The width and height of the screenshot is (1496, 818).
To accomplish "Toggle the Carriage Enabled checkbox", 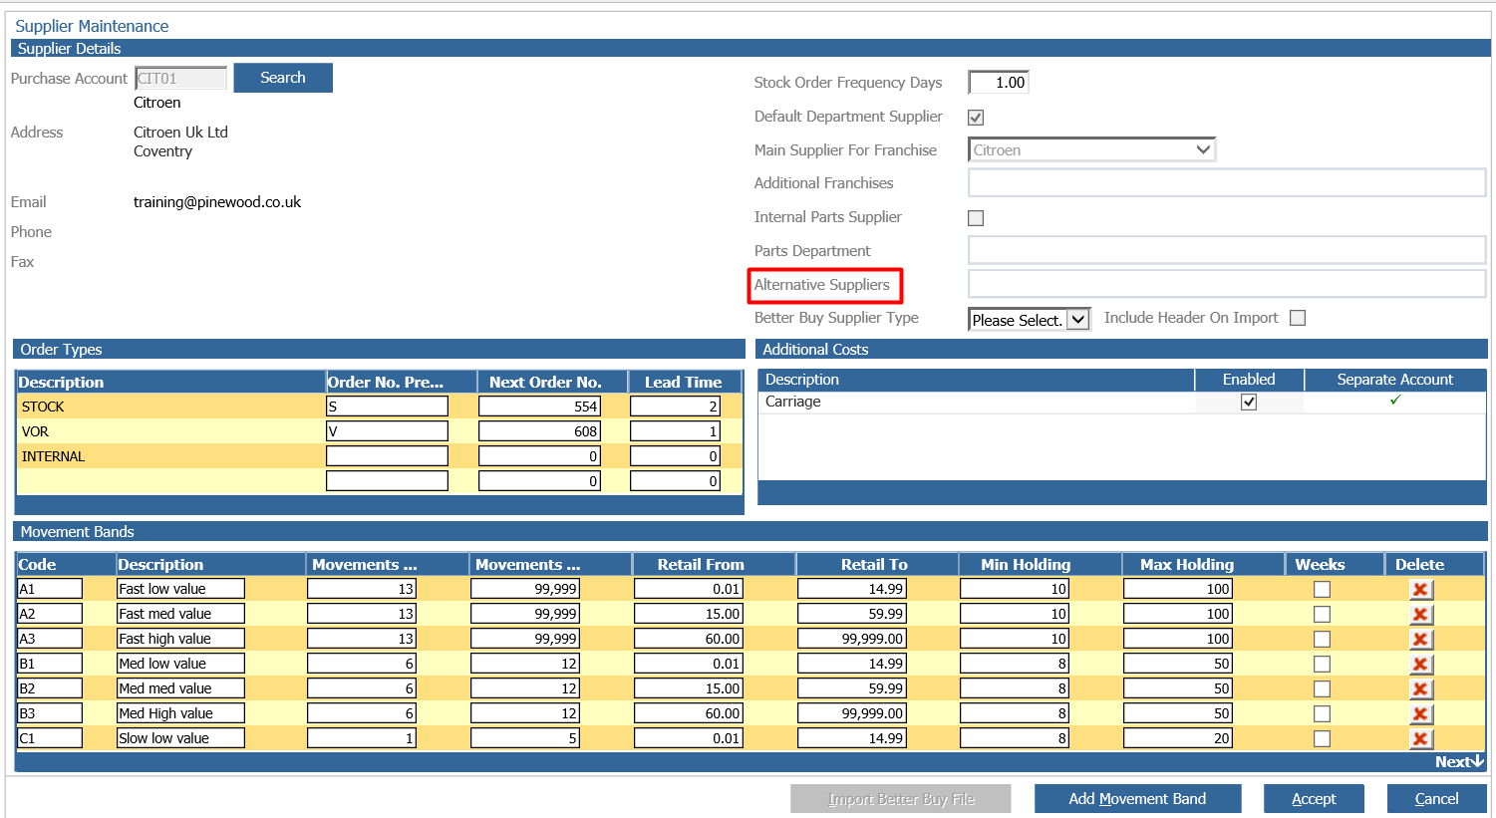I will pyautogui.click(x=1249, y=402).
